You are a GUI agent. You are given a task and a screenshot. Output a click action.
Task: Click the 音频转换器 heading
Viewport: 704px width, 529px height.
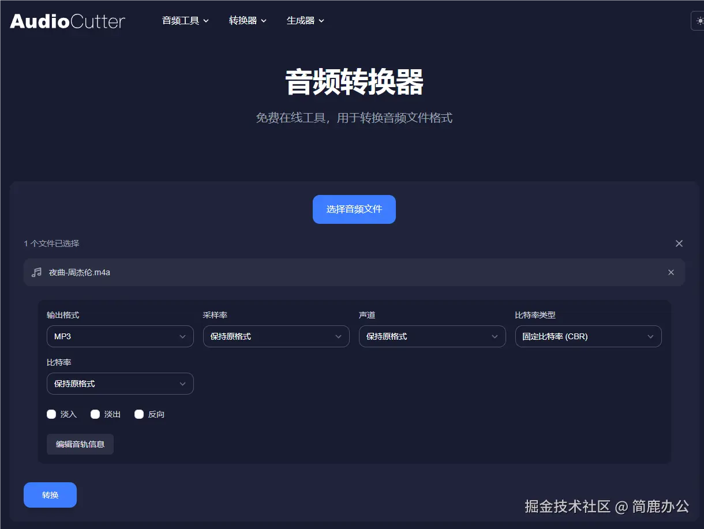tap(354, 82)
